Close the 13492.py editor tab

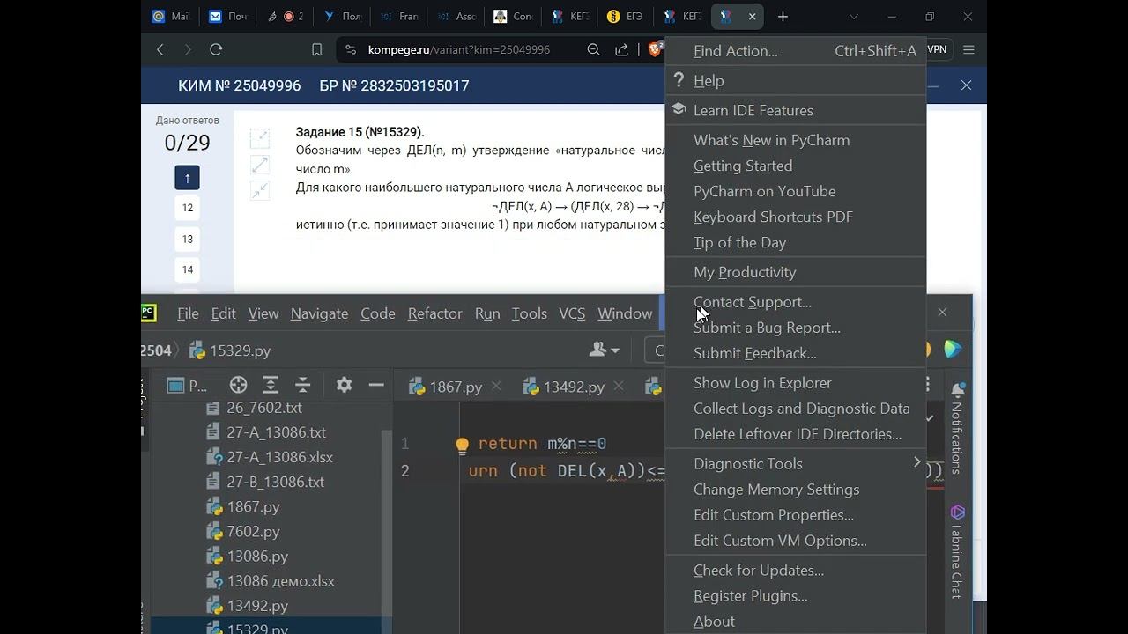click(620, 386)
